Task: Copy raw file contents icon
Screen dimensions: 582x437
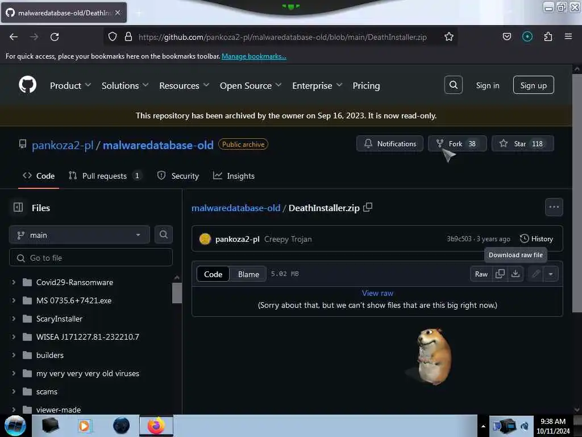Action: (500, 274)
